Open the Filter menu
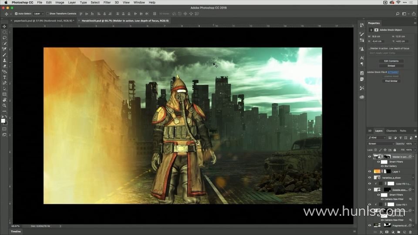The height and width of the screenshot is (235, 418). [107, 3]
